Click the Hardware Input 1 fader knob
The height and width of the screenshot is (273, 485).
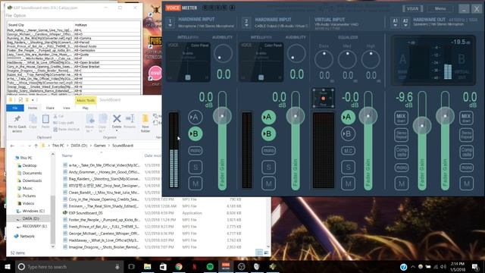pos(222,116)
